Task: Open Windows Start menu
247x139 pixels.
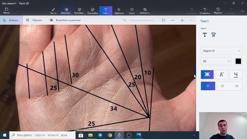Action: (5, 135)
